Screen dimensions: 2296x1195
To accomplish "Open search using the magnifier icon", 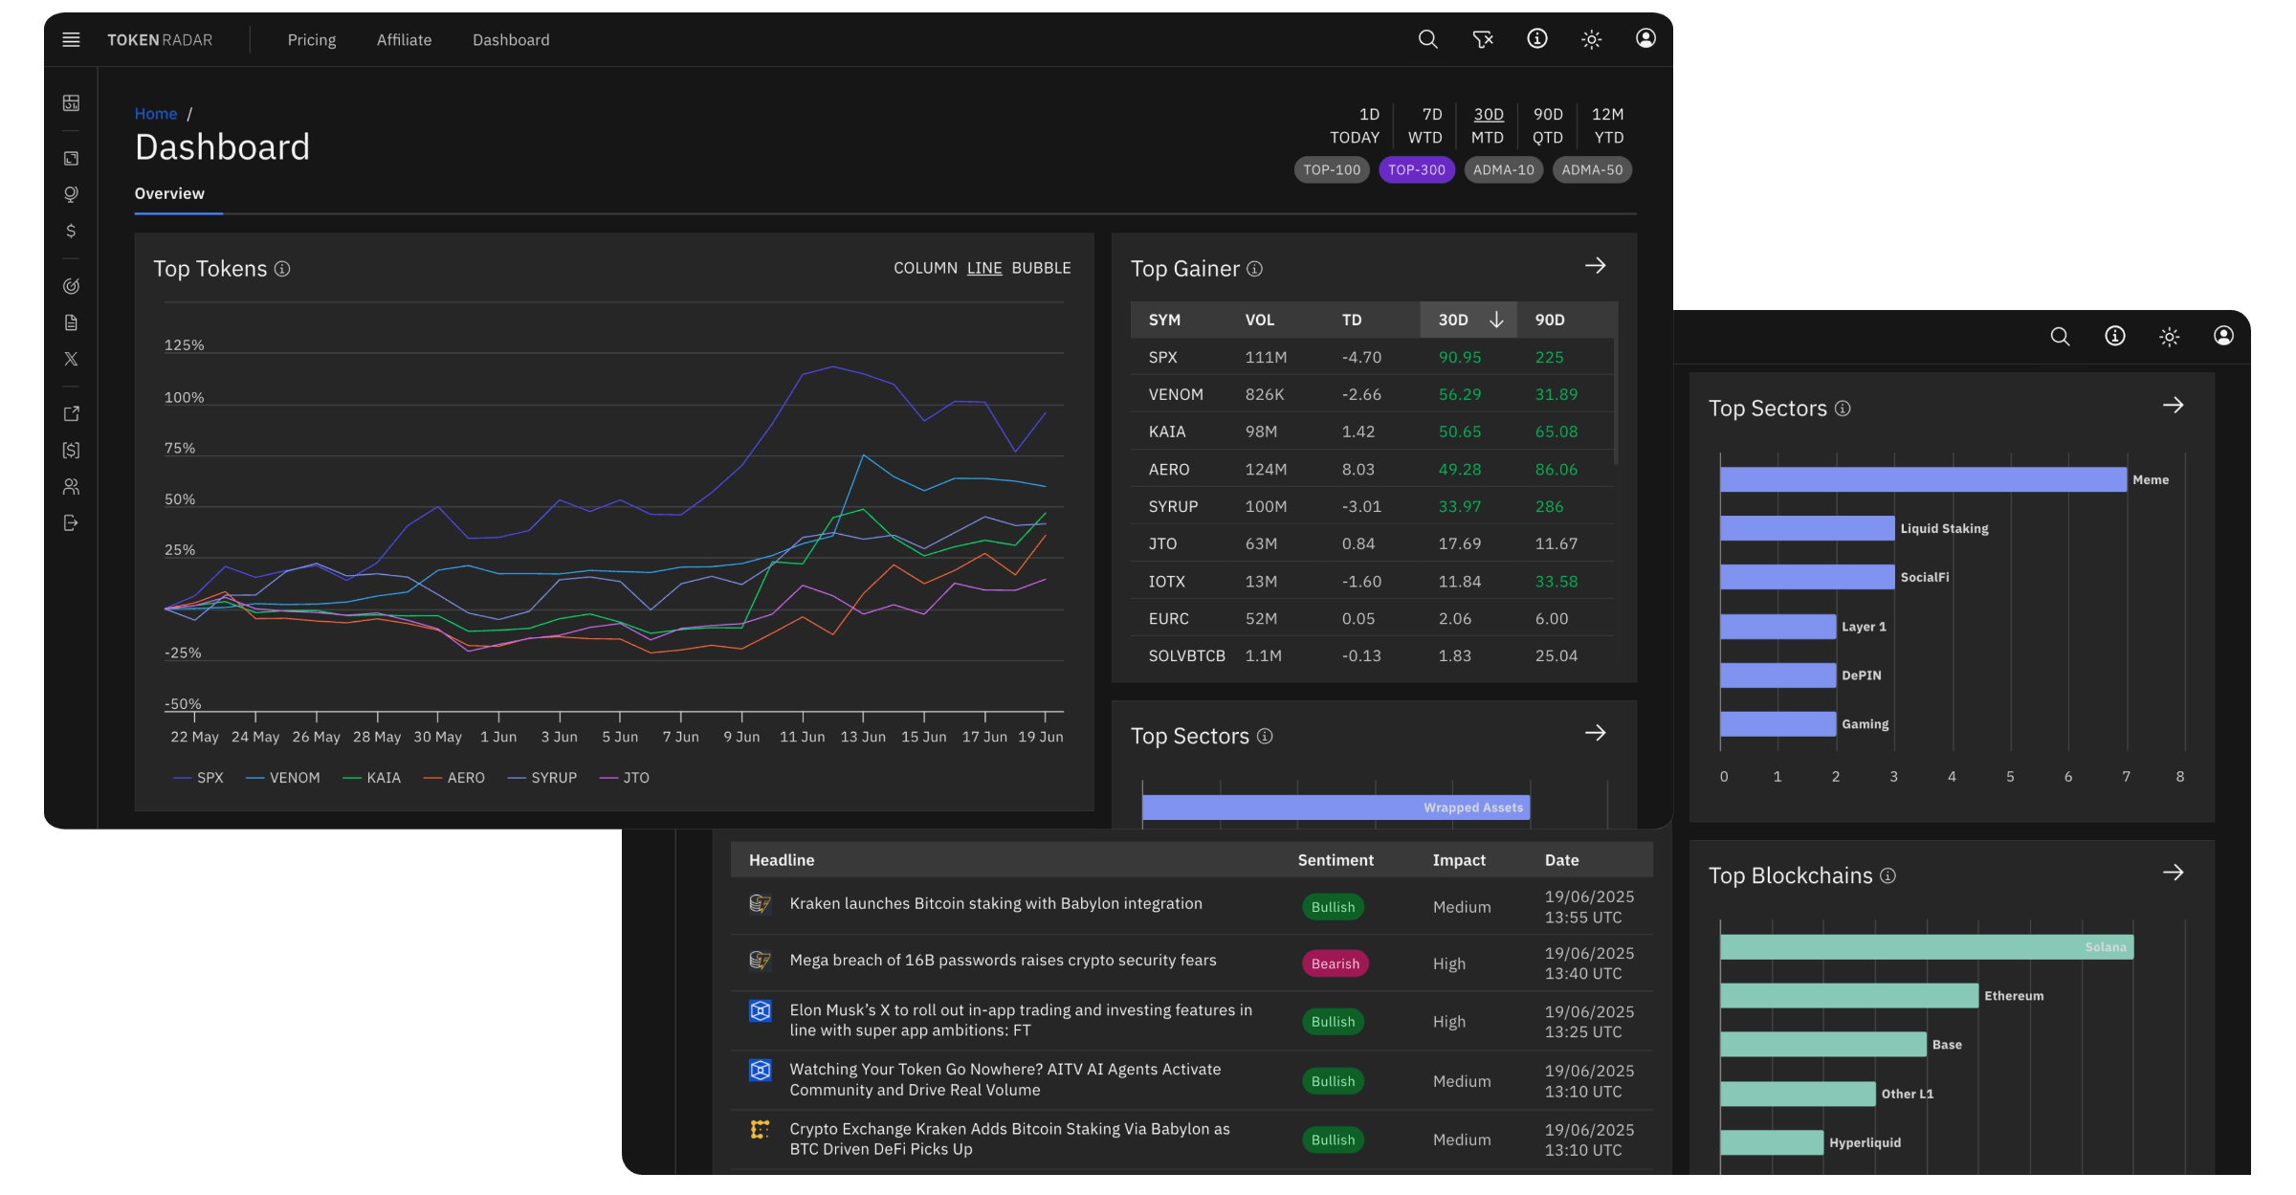I will click(x=1427, y=39).
